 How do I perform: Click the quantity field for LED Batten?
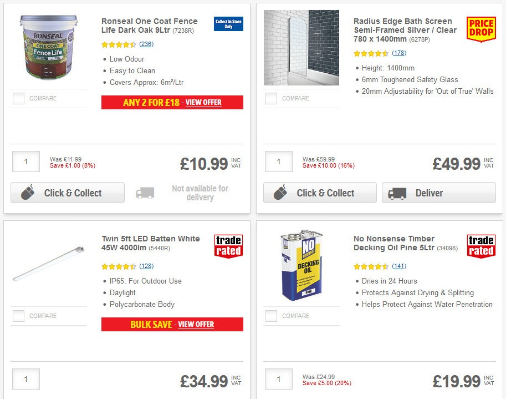coord(25,379)
